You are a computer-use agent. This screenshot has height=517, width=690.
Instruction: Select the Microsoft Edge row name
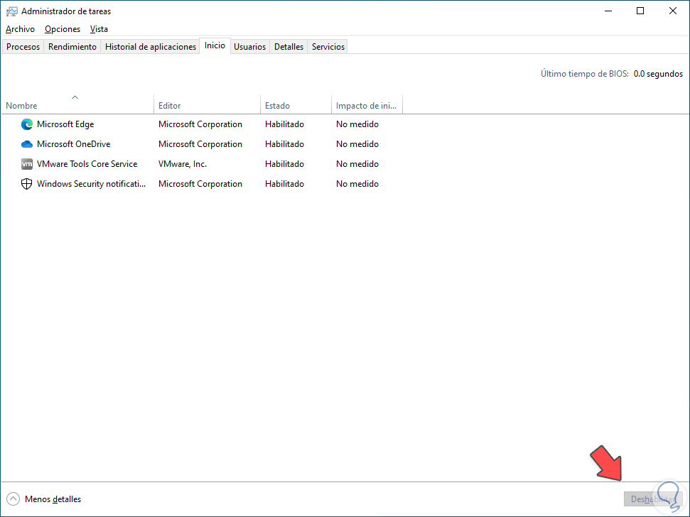65,124
